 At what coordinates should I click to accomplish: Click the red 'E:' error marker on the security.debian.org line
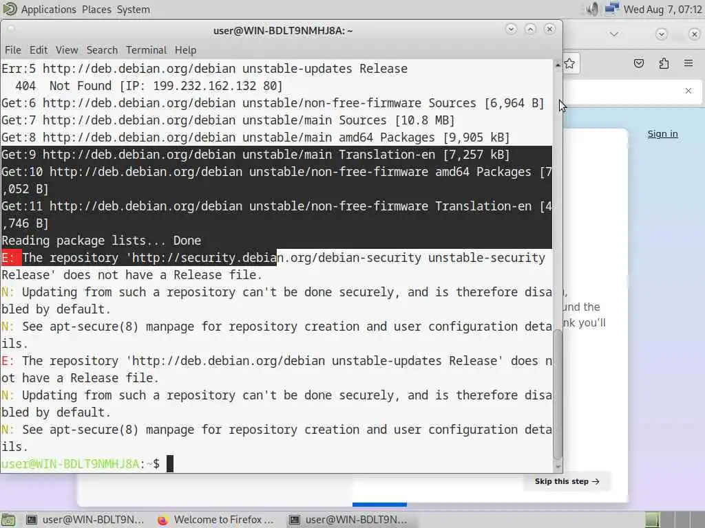8,258
